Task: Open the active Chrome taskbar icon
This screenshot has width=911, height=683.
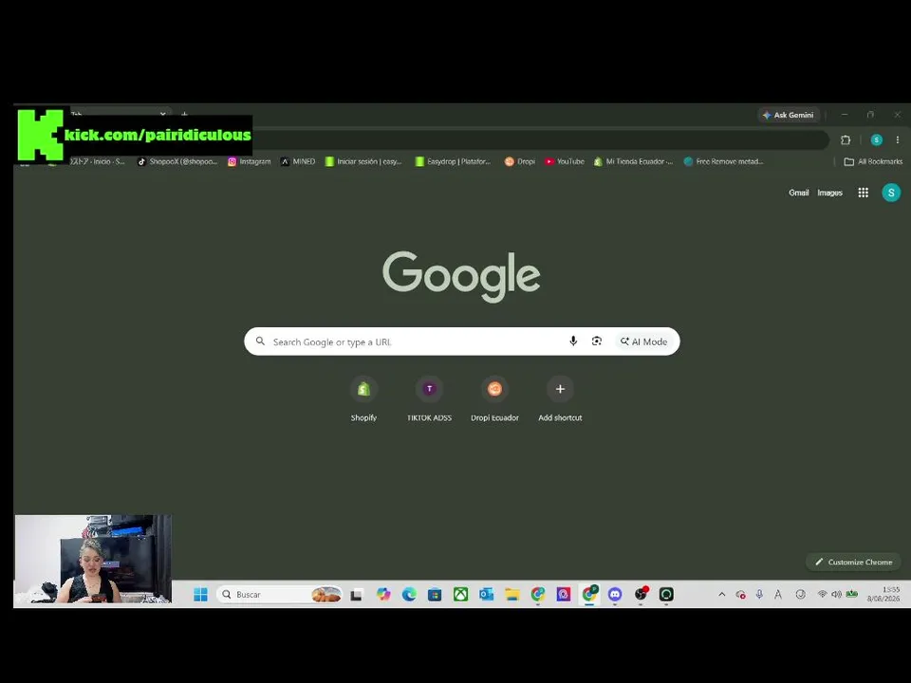Action: 589,594
